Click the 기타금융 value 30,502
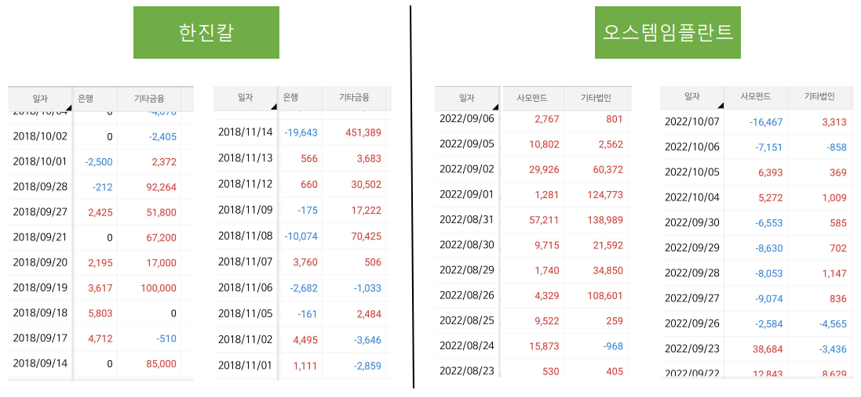 click(367, 185)
